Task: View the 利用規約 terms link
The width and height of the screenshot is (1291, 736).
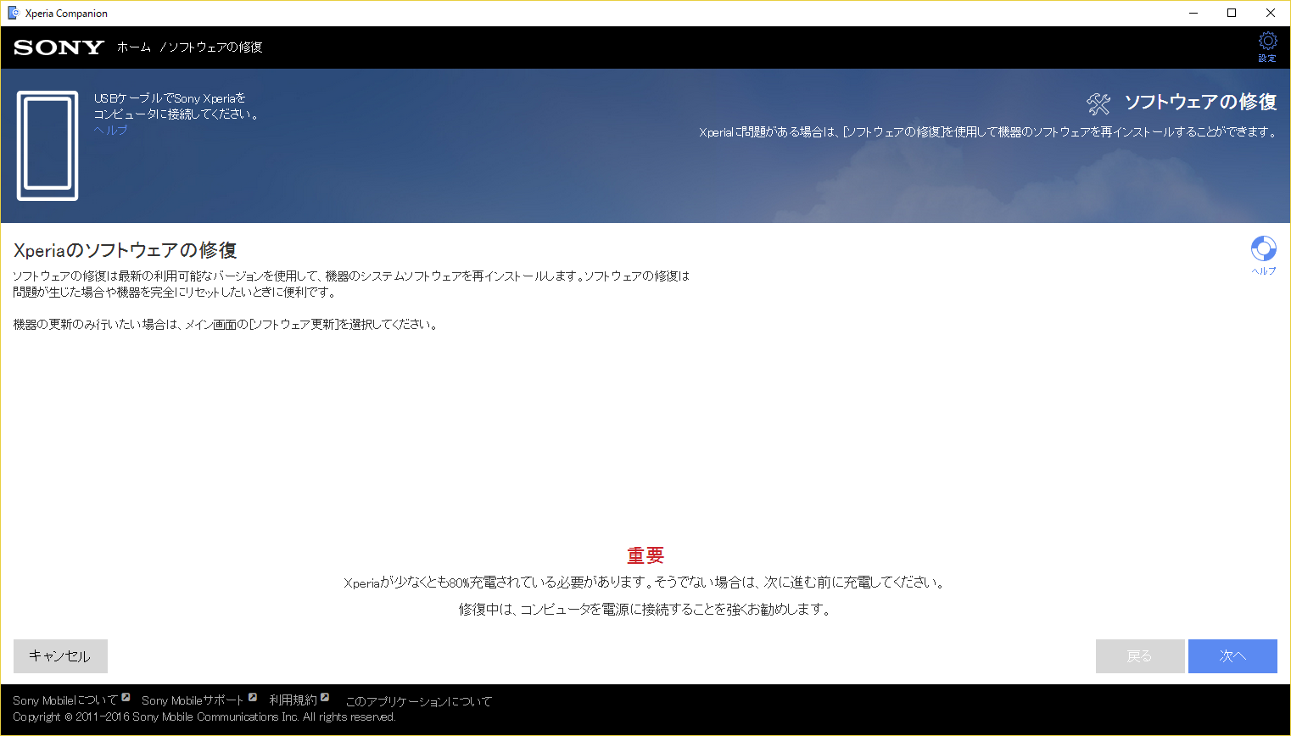Action: click(293, 700)
